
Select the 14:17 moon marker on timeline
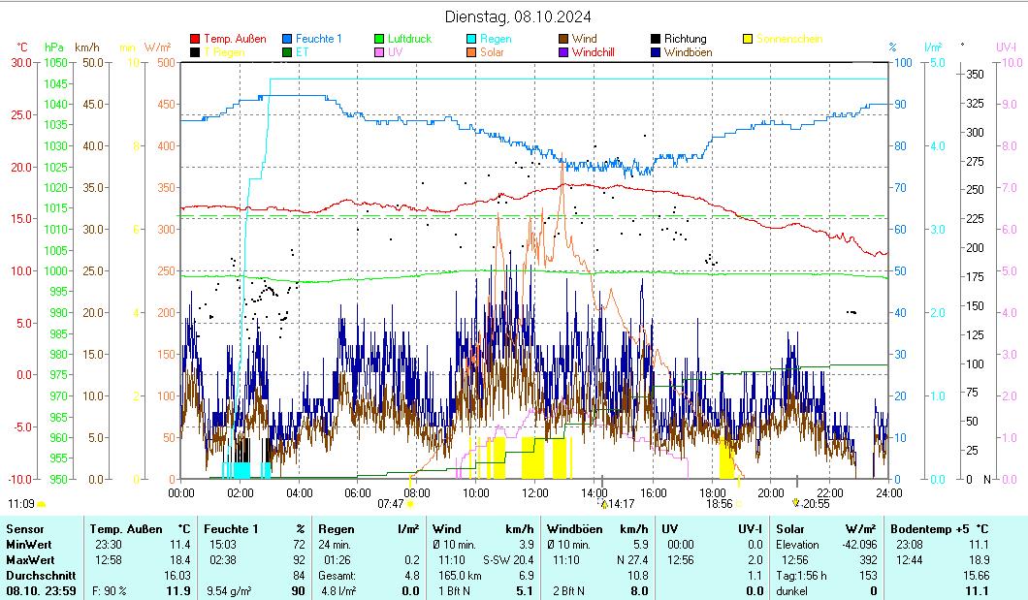point(621,504)
